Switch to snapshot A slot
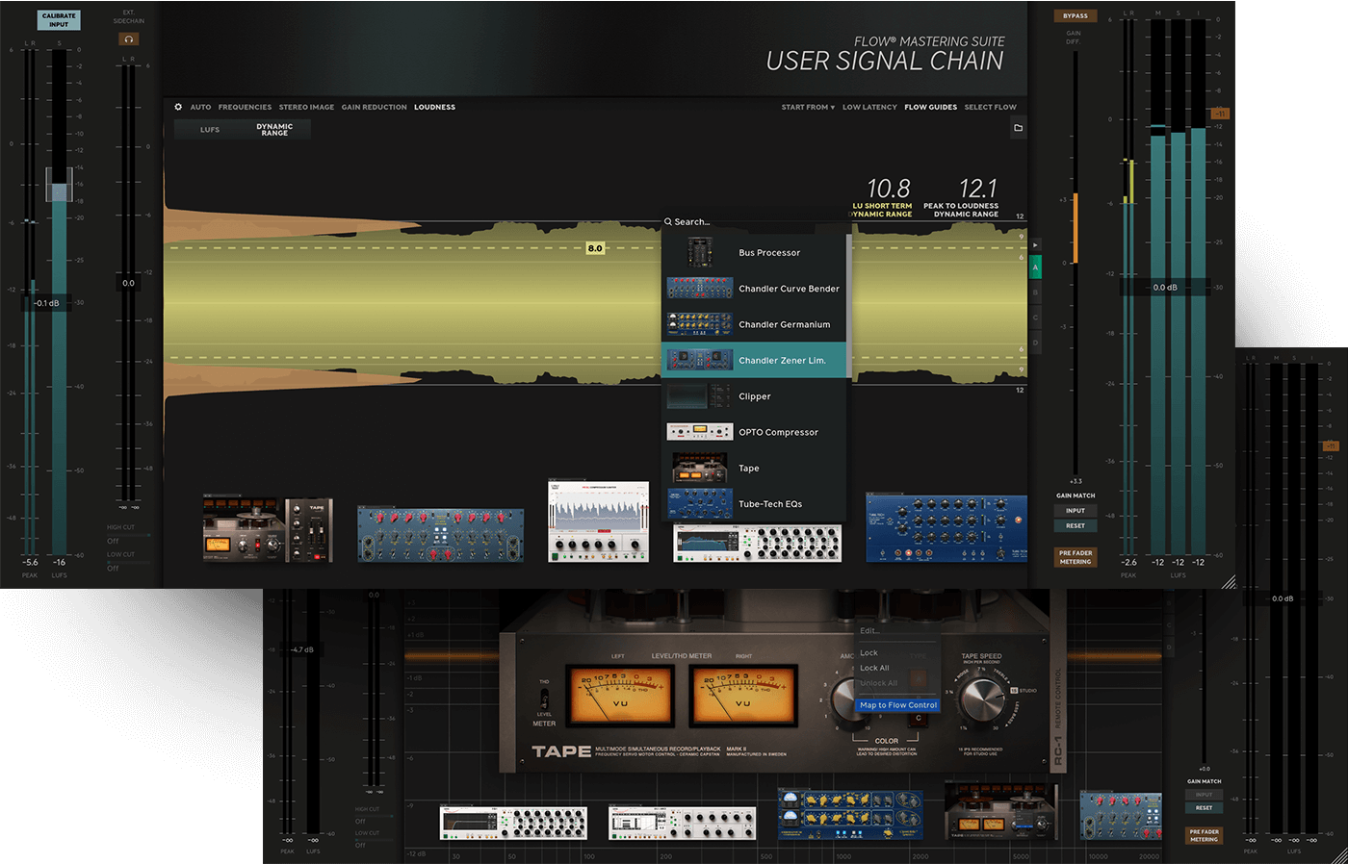This screenshot has width=1348, height=864. point(1036,267)
